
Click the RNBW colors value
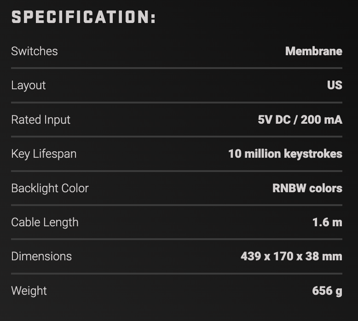click(307, 188)
